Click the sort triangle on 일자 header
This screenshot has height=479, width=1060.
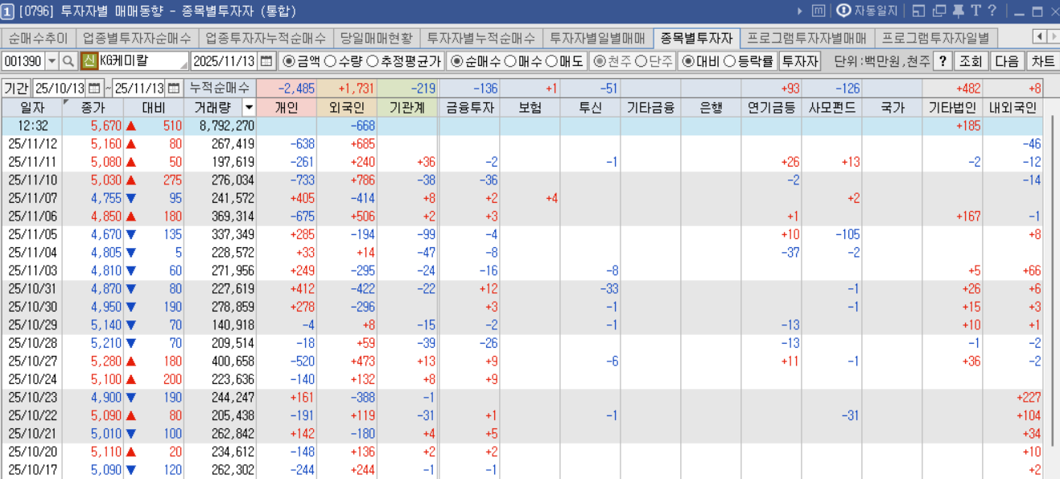pos(66,103)
